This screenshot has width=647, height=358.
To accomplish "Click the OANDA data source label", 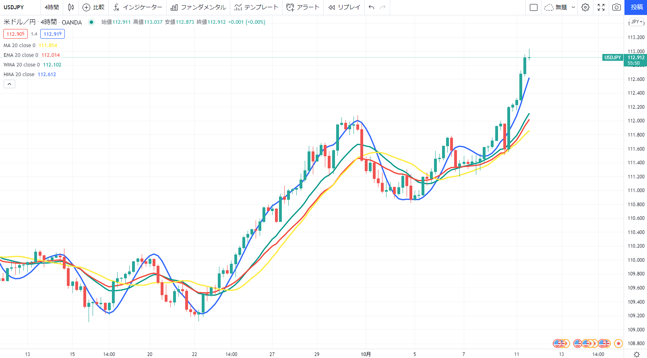I will pyautogui.click(x=72, y=22).
